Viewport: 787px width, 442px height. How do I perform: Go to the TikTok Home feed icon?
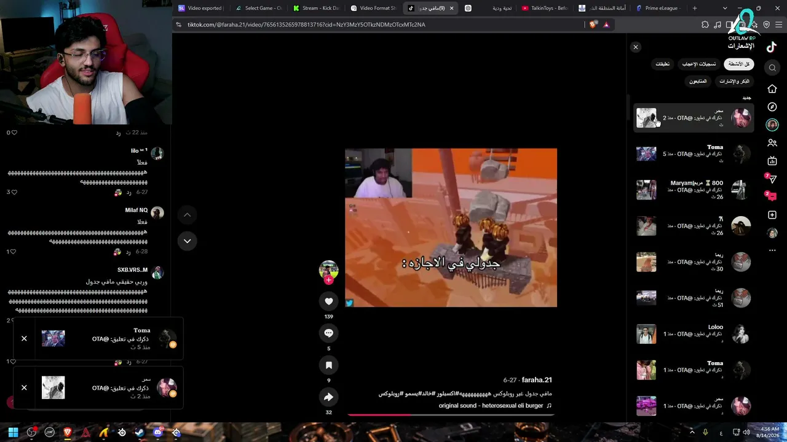coord(772,89)
